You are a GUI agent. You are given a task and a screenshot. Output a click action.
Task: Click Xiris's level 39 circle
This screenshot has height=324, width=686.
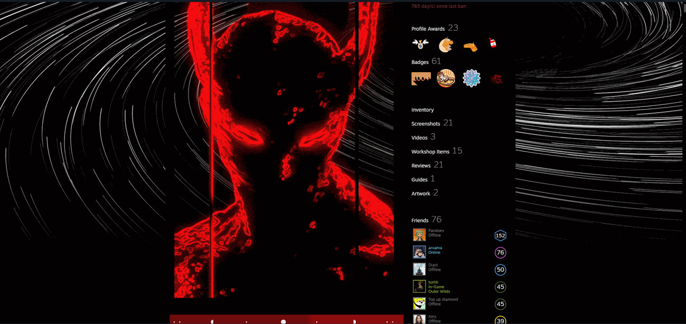(501, 320)
